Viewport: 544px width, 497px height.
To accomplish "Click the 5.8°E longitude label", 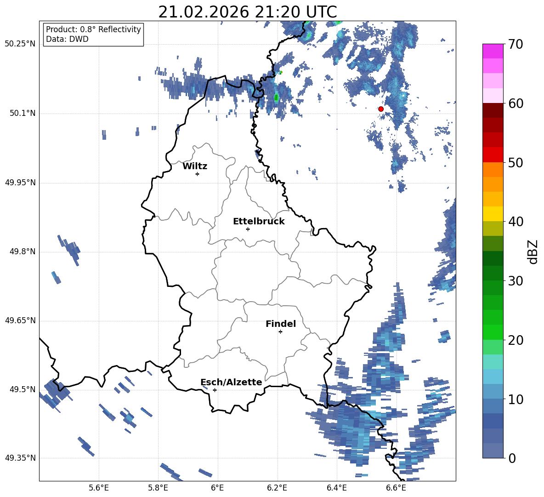I will [x=158, y=488].
